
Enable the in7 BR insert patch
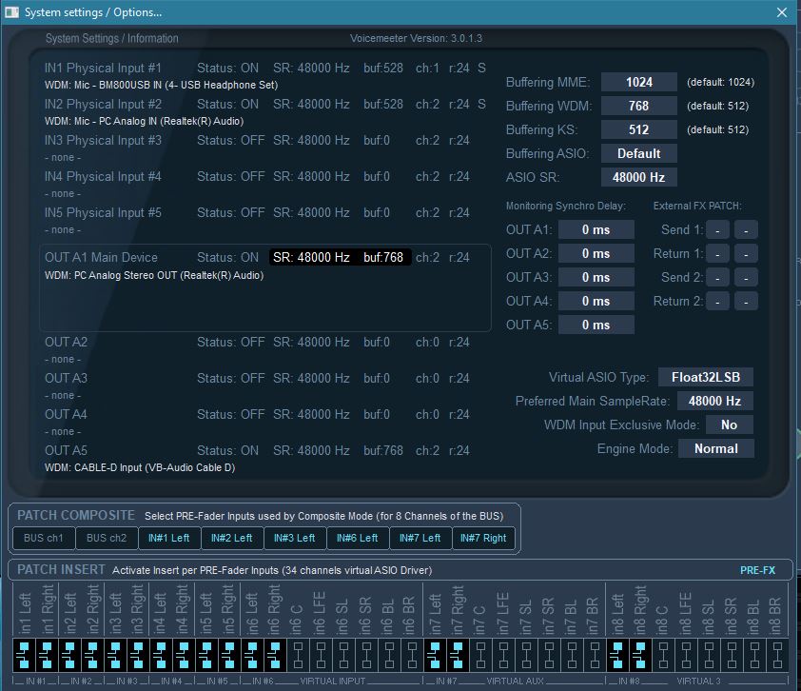[x=595, y=655]
